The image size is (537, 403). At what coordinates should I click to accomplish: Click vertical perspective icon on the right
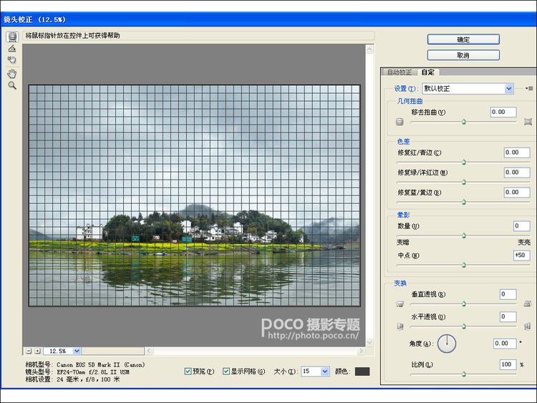pos(528,304)
